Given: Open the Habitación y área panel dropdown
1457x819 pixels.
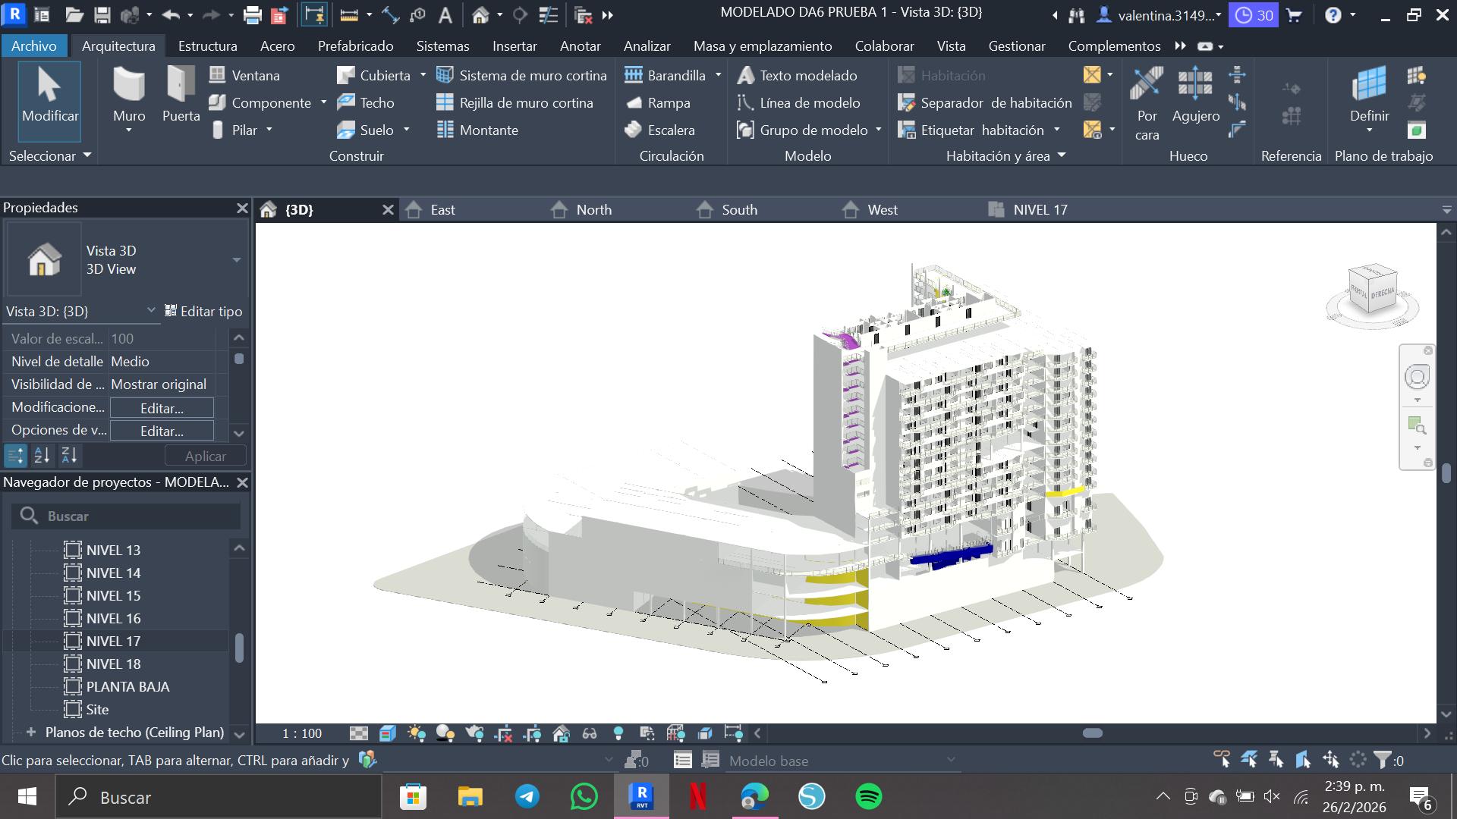Looking at the screenshot, I should (1061, 156).
